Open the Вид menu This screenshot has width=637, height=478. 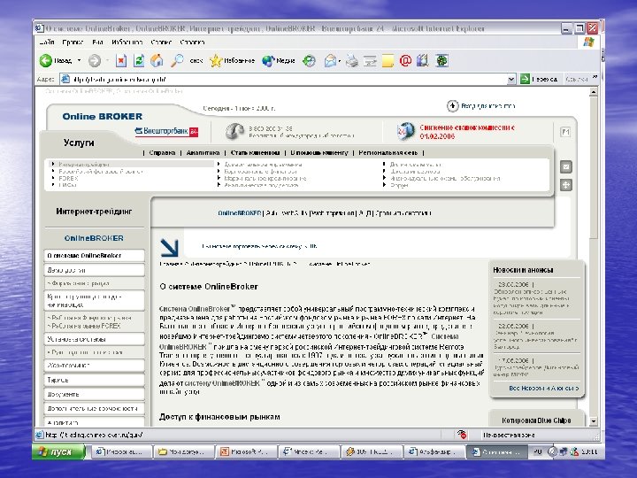click(97, 42)
